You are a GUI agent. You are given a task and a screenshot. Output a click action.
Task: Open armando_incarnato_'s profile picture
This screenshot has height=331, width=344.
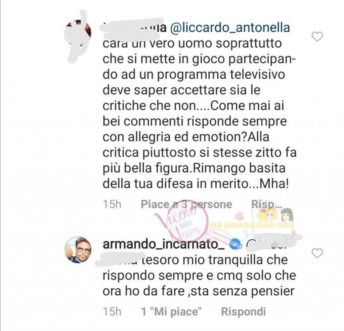pyautogui.click(x=78, y=250)
